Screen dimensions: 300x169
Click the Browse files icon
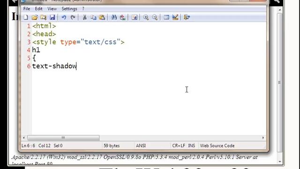(44, 17)
